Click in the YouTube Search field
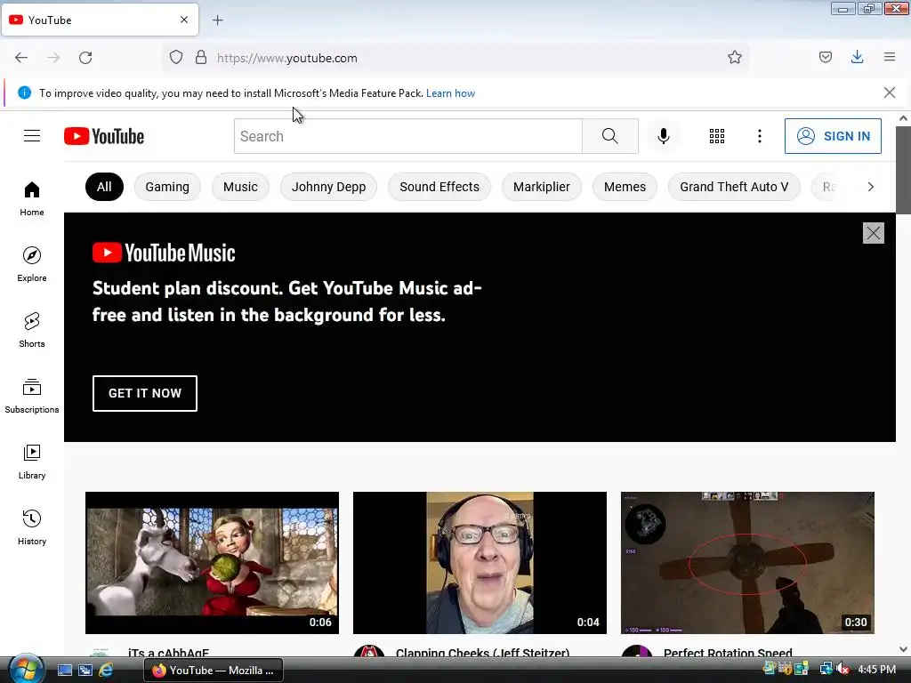911x683 pixels. coord(407,136)
